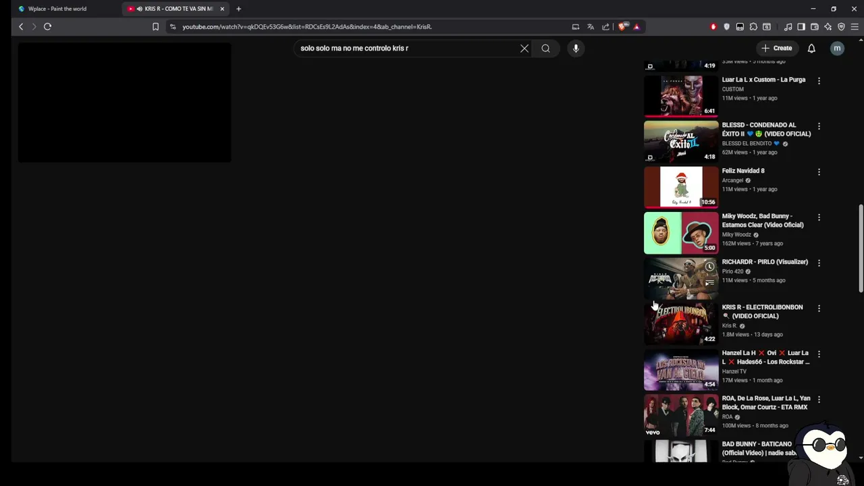Open Brave Shields lion icon

pos(622,26)
